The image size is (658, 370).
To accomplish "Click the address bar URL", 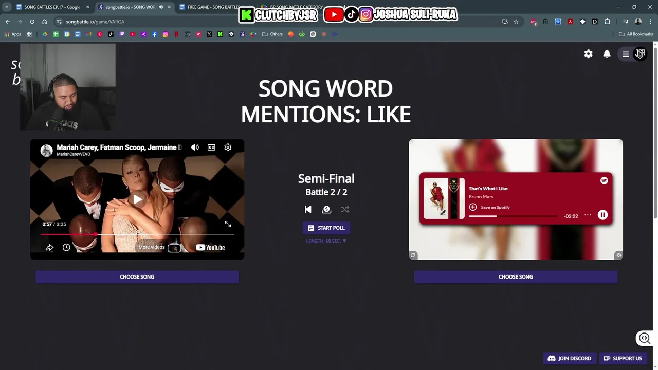I will pyautogui.click(x=95, y=22).
